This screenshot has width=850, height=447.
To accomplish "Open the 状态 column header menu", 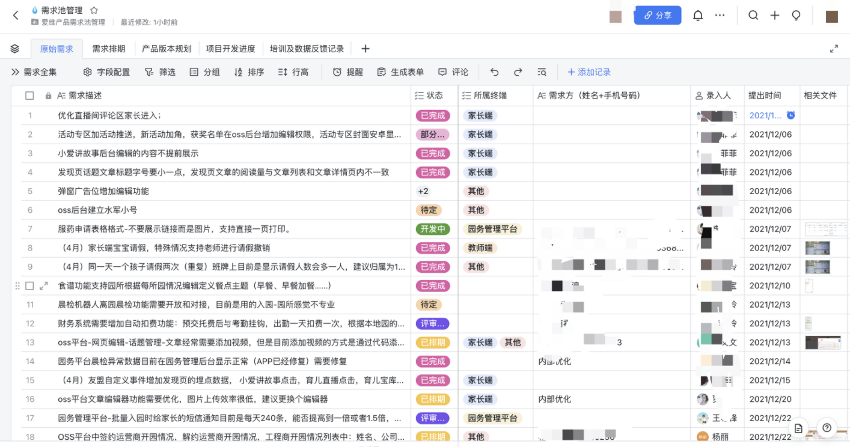I will coord(434,96).
